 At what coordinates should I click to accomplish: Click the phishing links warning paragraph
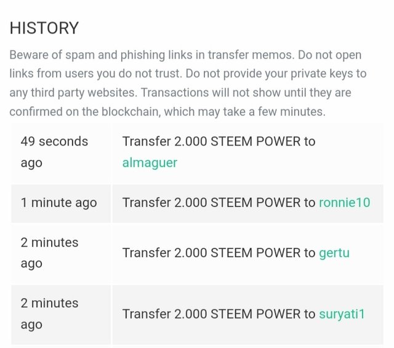click(x=188, y=83)
